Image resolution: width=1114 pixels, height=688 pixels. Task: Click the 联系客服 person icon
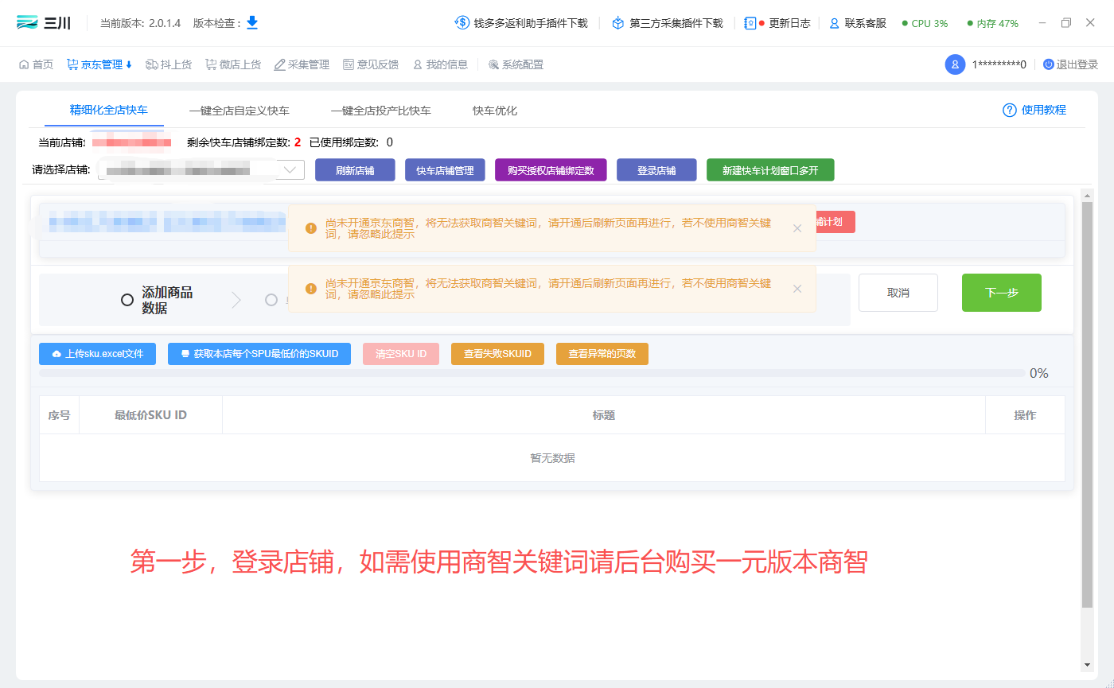coord(835,23)
